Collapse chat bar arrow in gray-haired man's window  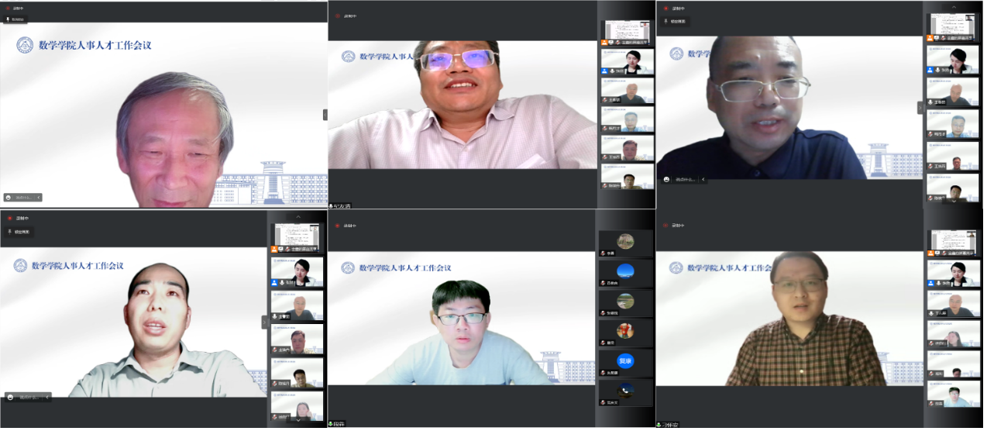(39, 198)
